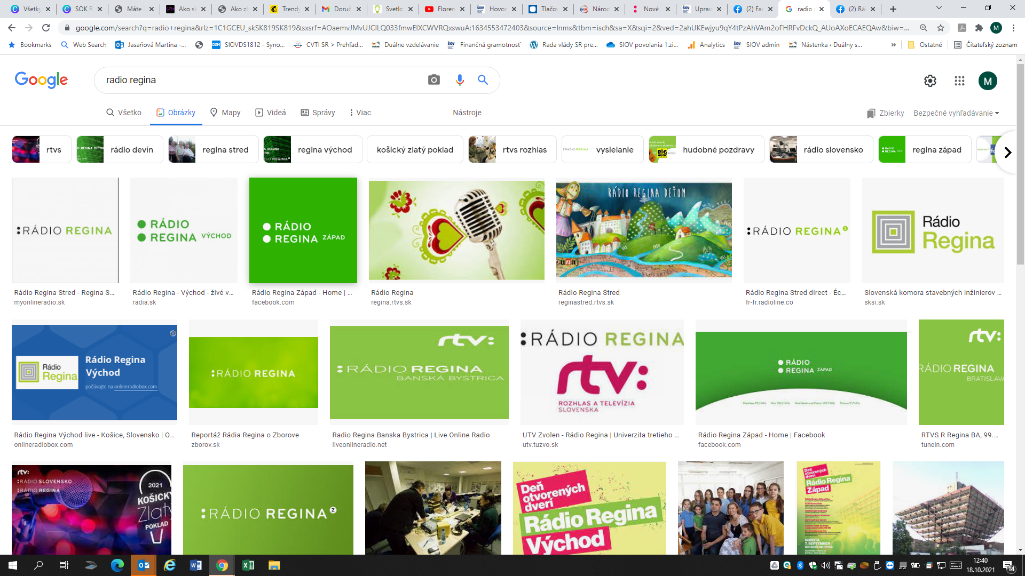Reload the current page

pos(46,28)
